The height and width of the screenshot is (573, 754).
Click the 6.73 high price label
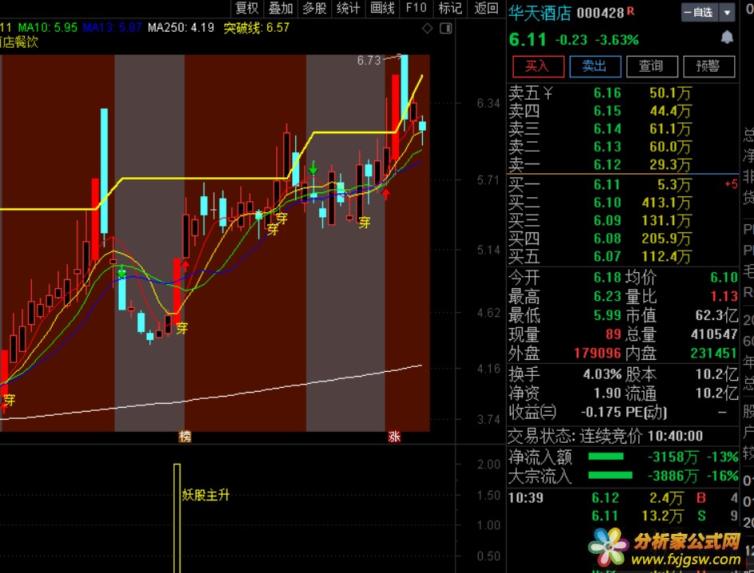click(369, 60)
